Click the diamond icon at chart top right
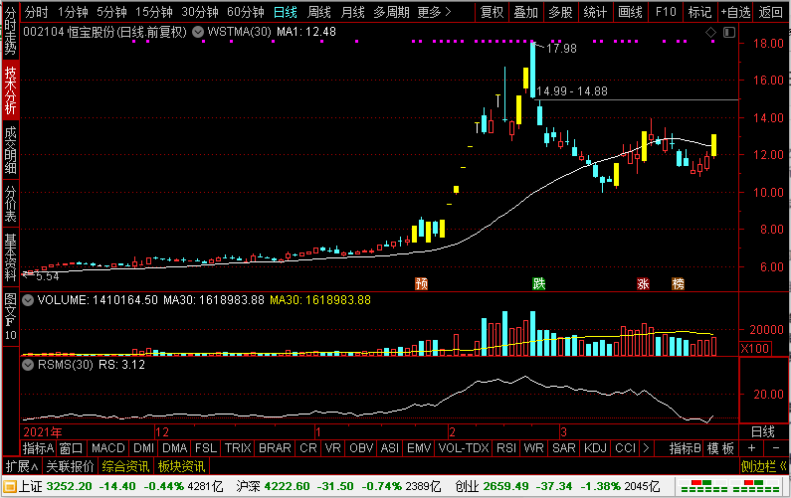This screenshot has width=791, height=498. coord(710,33)
